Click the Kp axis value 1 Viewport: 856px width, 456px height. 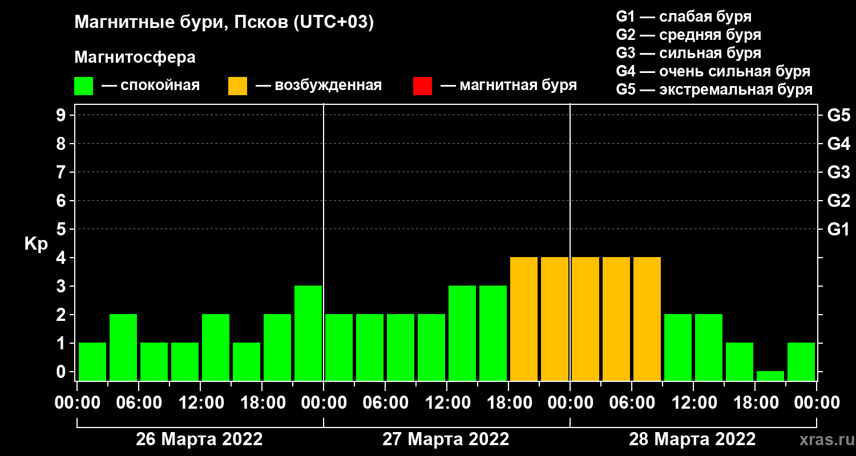62,343
